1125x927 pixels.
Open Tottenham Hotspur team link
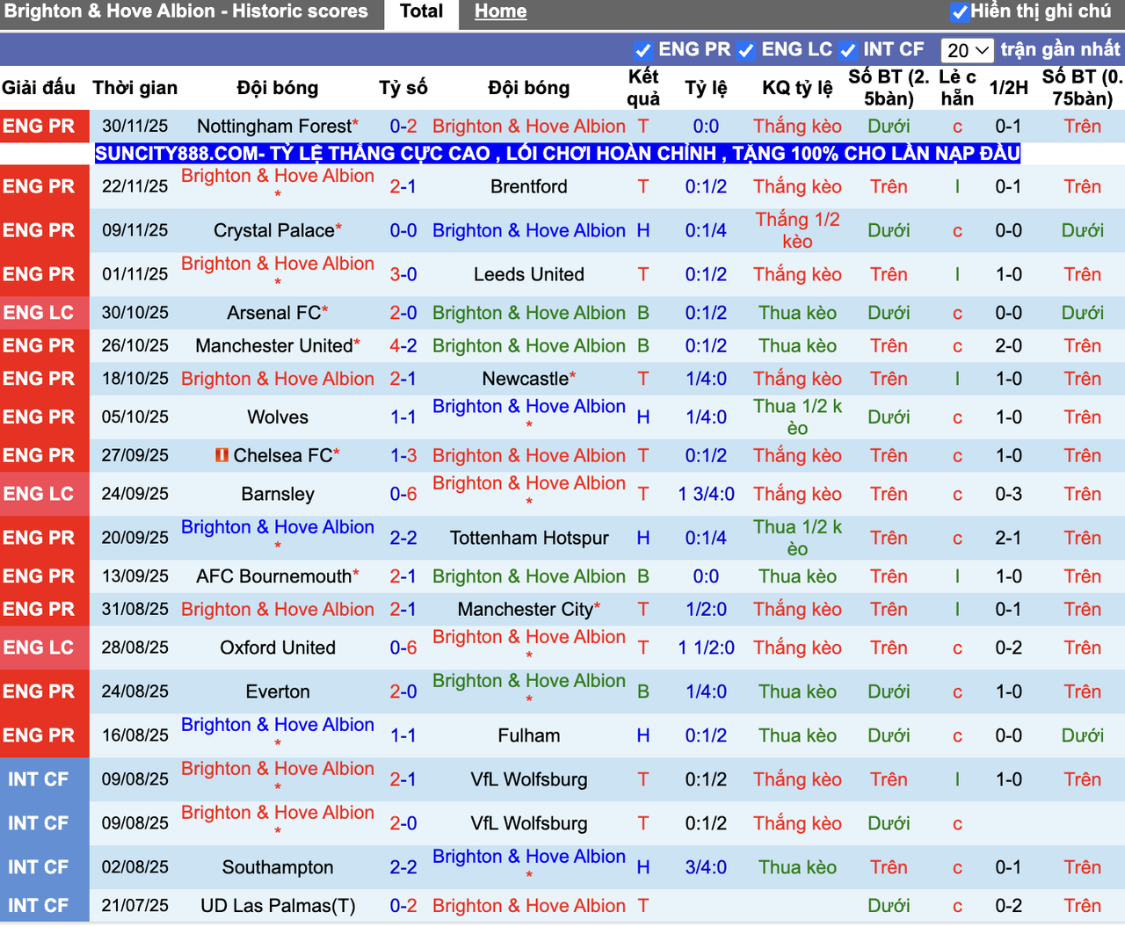click(528, 538)
